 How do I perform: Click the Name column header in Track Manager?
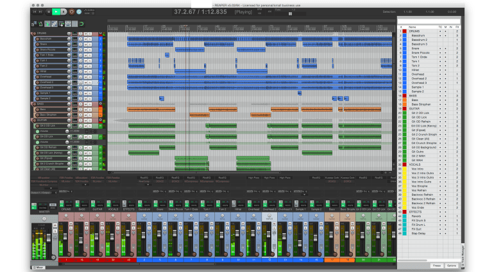coord(412,27)
